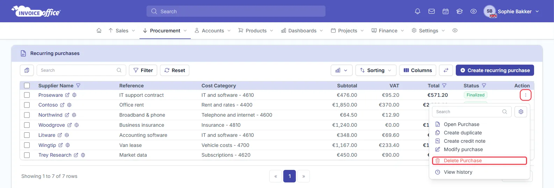
Task: Click the gear icon next to Northwind
Action: coord(74,115)
